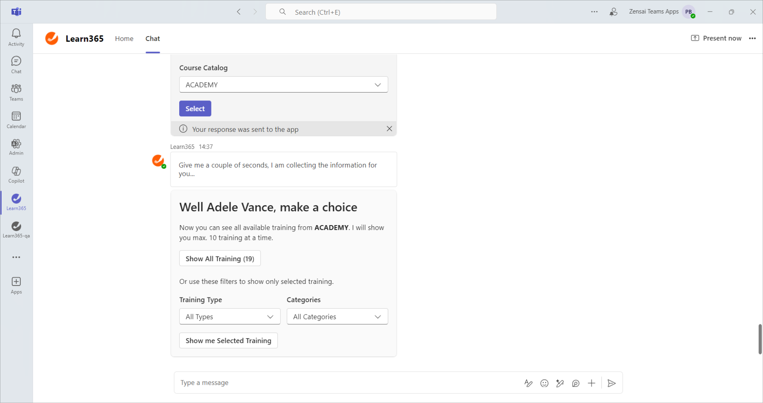Expand the Training Type dropdown
The width and height of the screenshot is (763, 403).
pos(230,316)
